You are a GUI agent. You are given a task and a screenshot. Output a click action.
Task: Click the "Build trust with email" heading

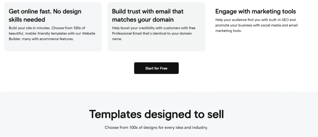pyautogui.click(x=148, y=11)
